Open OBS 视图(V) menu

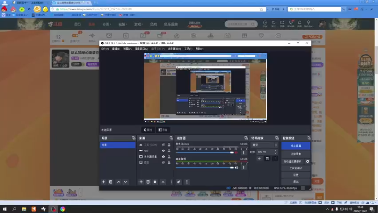tap(127, 49)
